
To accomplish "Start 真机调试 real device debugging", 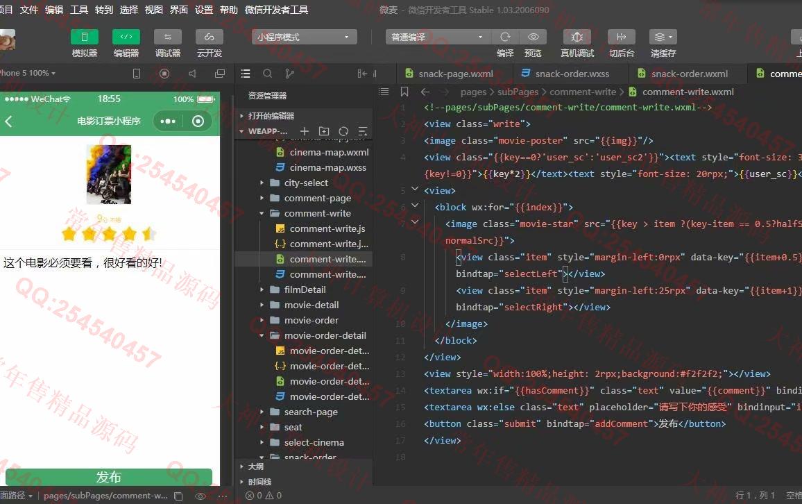I will 577,37.
